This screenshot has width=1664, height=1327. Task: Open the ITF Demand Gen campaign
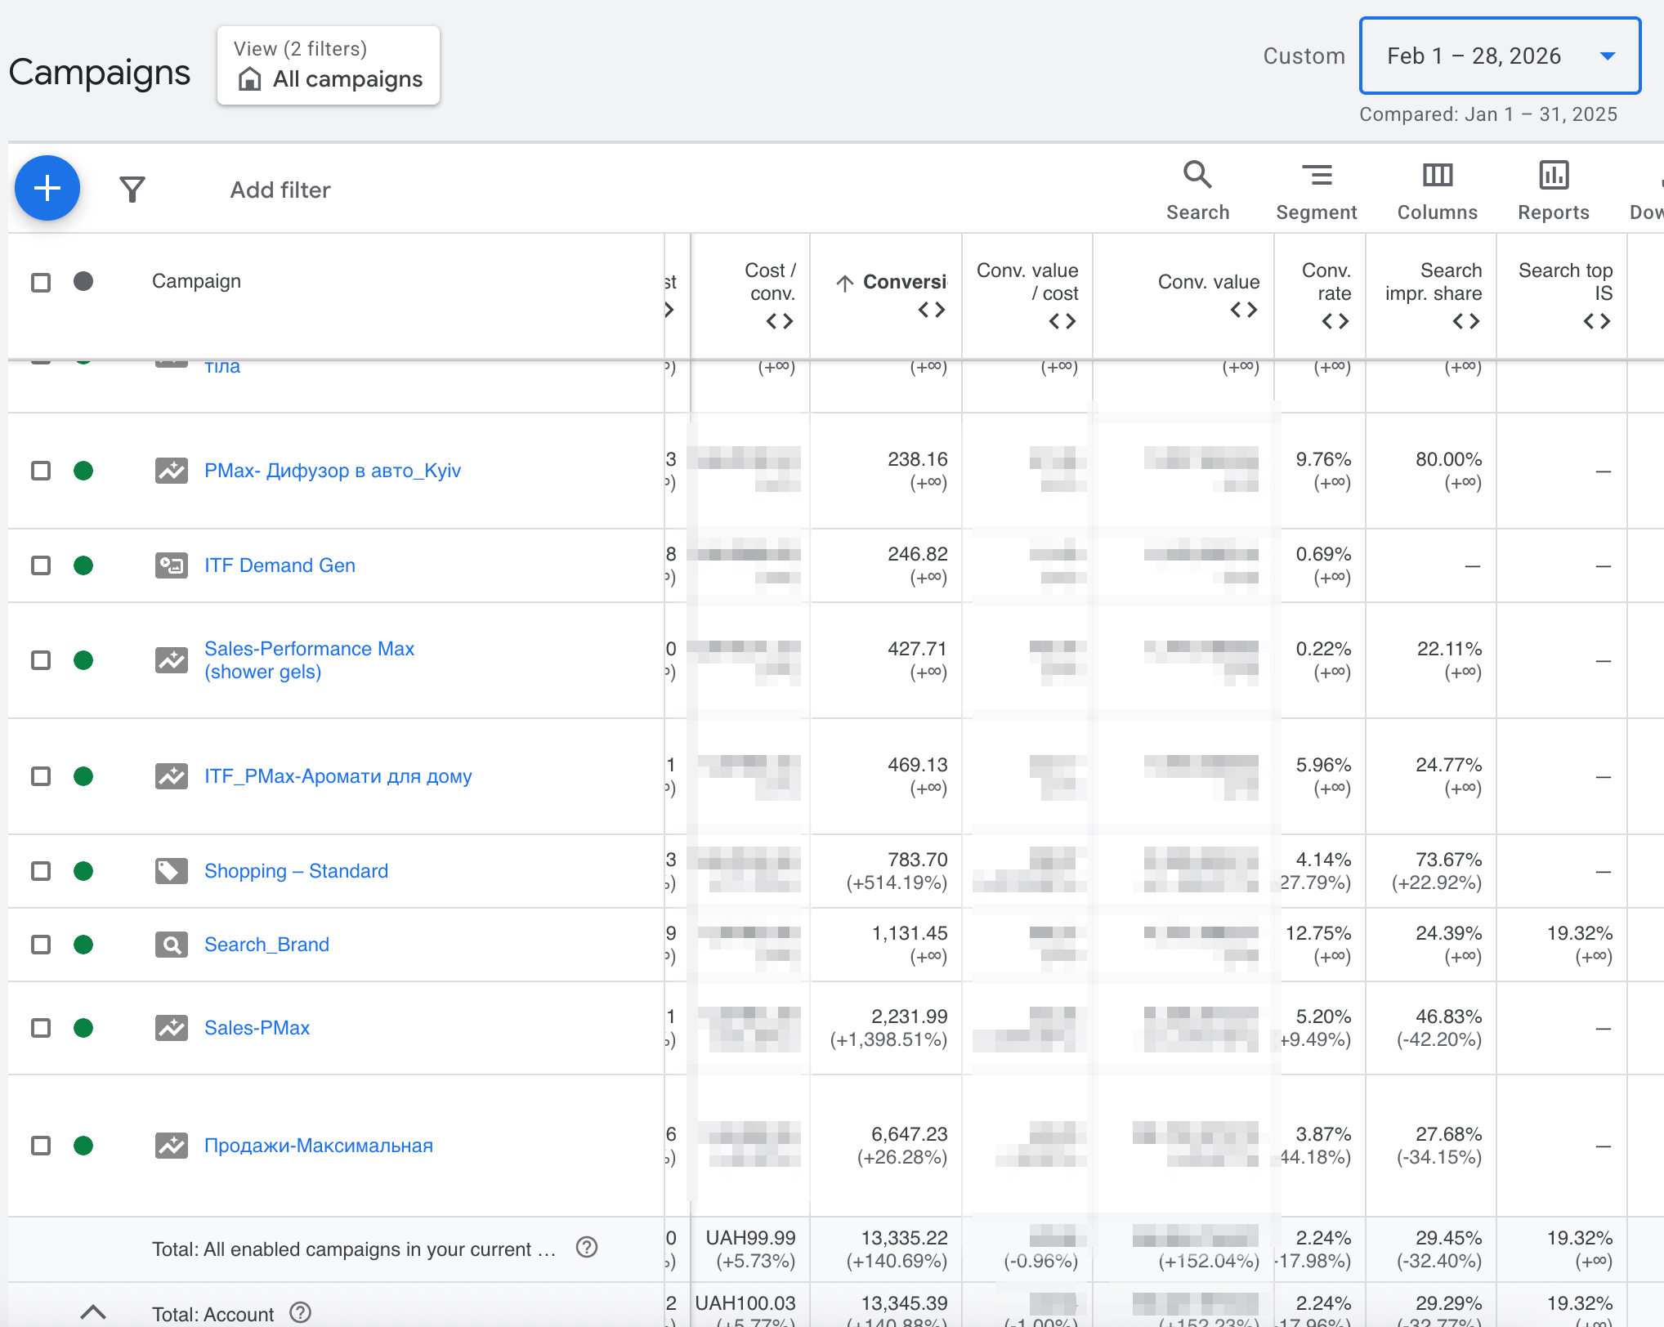[280, 565]
